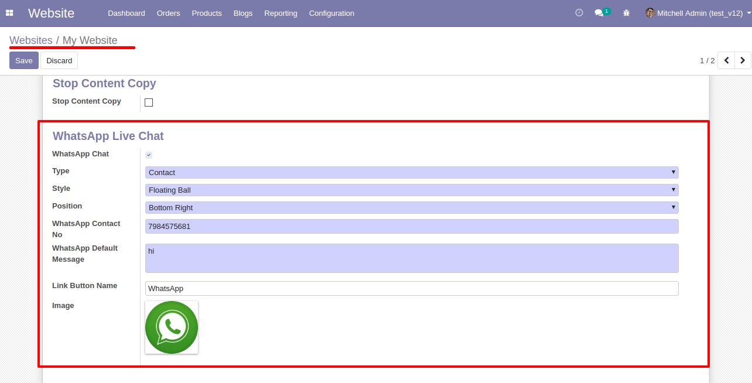Open the Style dropdown showing Floating Ball

(x=412, y=190)
